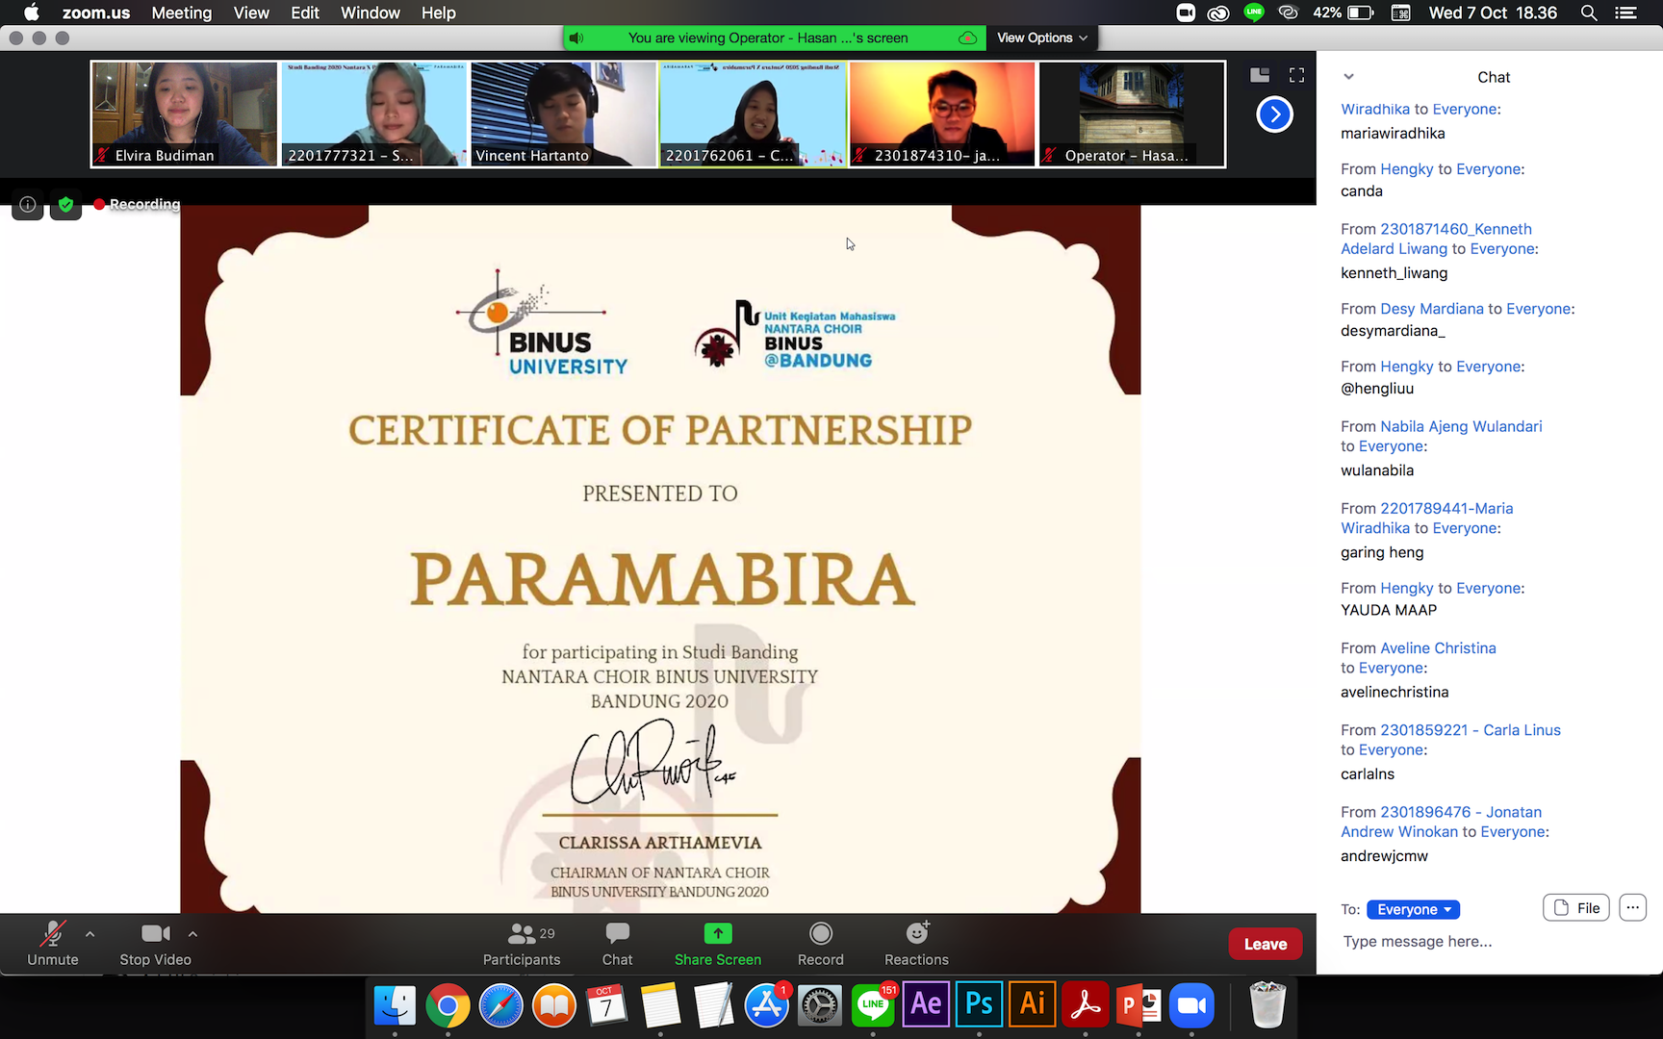Image resolution: width=1663 pixels, height=1039 pixels.
Task: Unmute the microphone in Zoom toolbar
Action: tap(53, 944)
